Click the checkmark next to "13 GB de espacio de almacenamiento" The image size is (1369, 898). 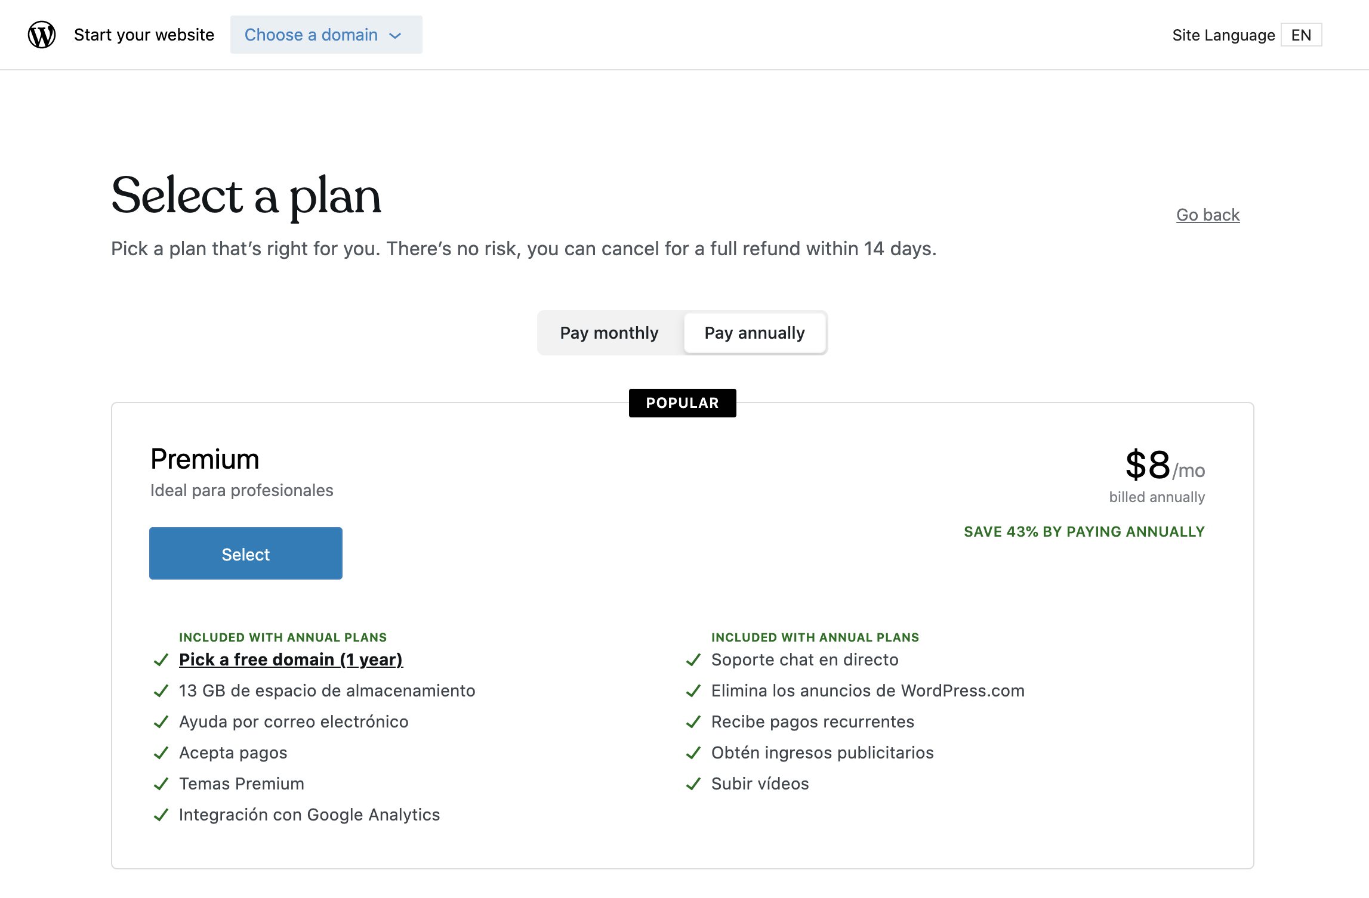[x=160, y=691]
